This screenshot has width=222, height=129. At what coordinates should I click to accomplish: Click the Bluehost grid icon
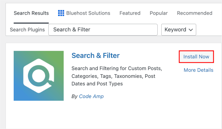pyautogui.click(x=61, y=13)
